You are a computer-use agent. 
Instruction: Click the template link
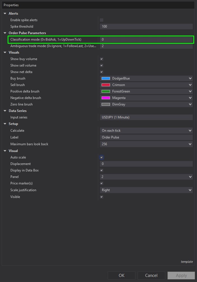(x=187, y=262)
